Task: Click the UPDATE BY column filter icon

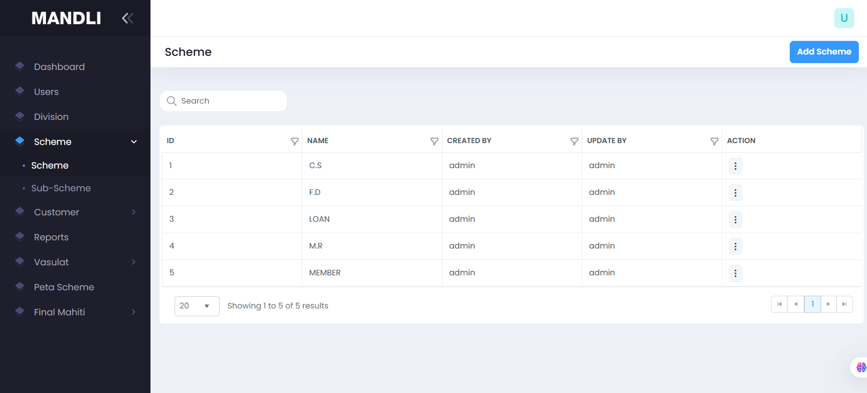Action: 714,141
